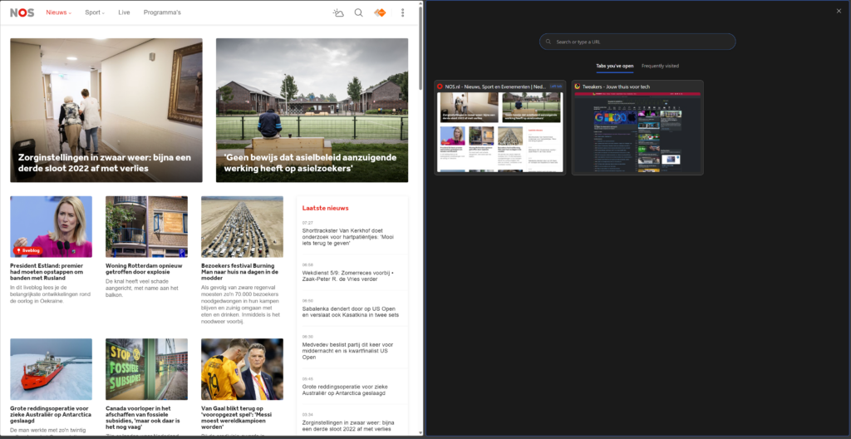Select the Tweakers tab thumbnail
This screenshot has width=851, height=439.
pos(637,132)
